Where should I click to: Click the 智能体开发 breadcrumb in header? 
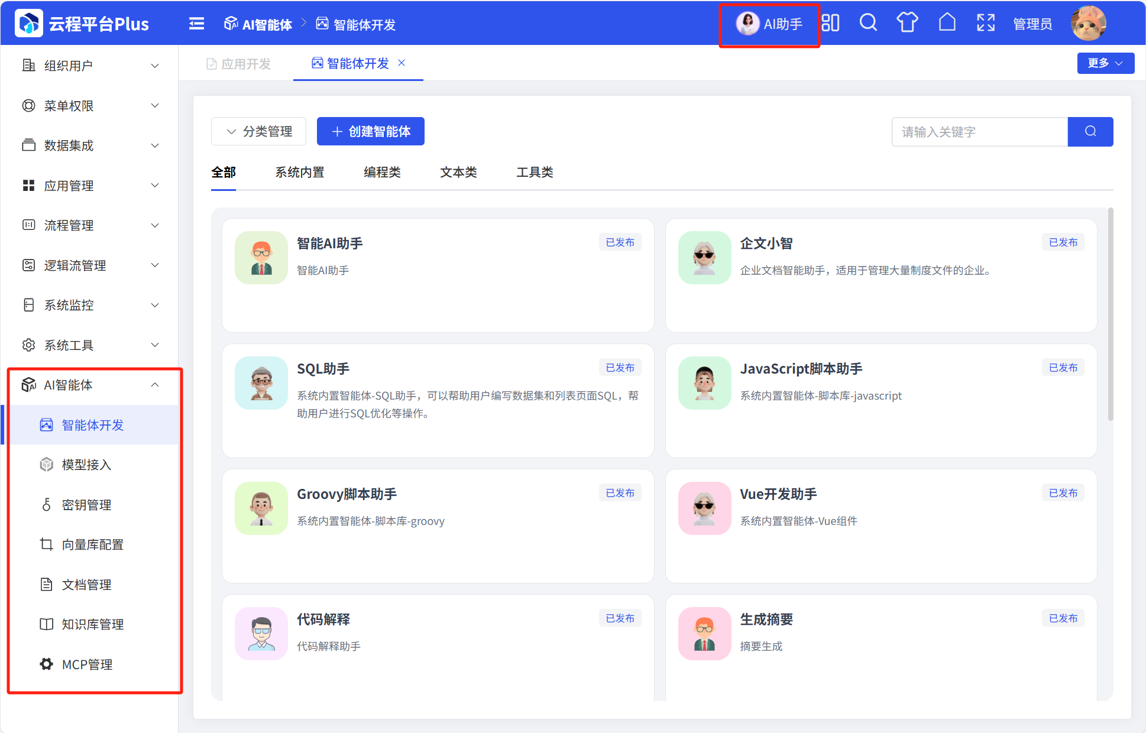tap(356, 24)
